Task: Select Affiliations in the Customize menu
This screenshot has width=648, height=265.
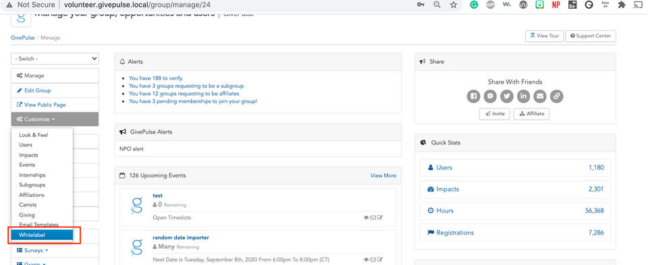Action: [32, 195]
